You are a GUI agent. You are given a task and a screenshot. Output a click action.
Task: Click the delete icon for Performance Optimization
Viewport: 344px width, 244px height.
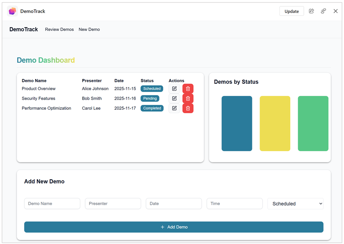(x=188, y=108)
